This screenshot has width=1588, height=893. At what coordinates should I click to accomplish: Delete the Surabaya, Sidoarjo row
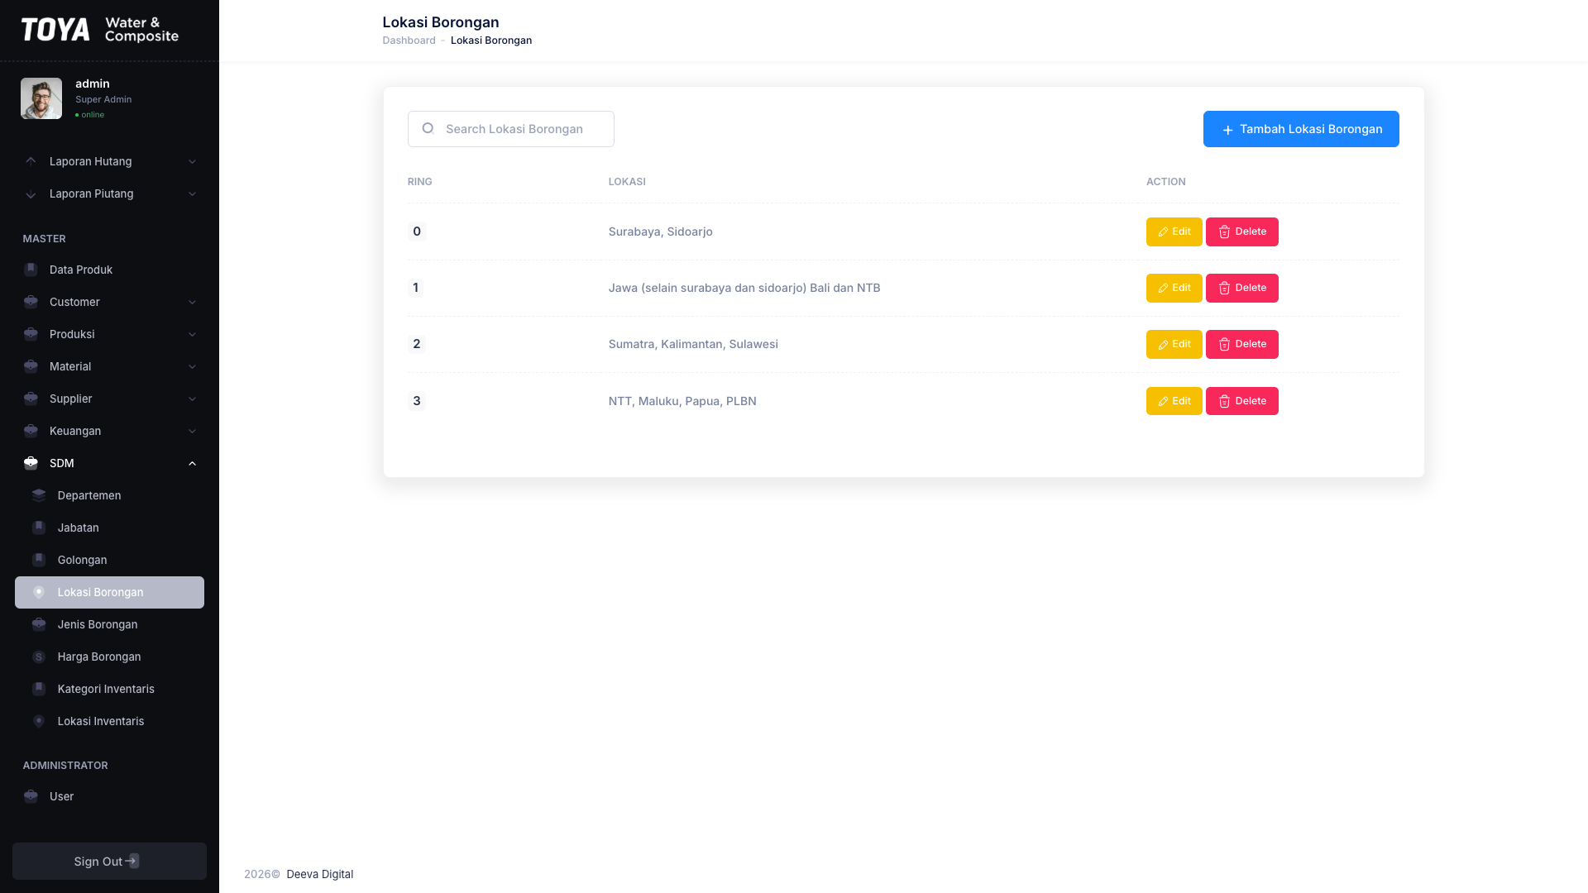pyautogui.click(x=1241, y=232)
